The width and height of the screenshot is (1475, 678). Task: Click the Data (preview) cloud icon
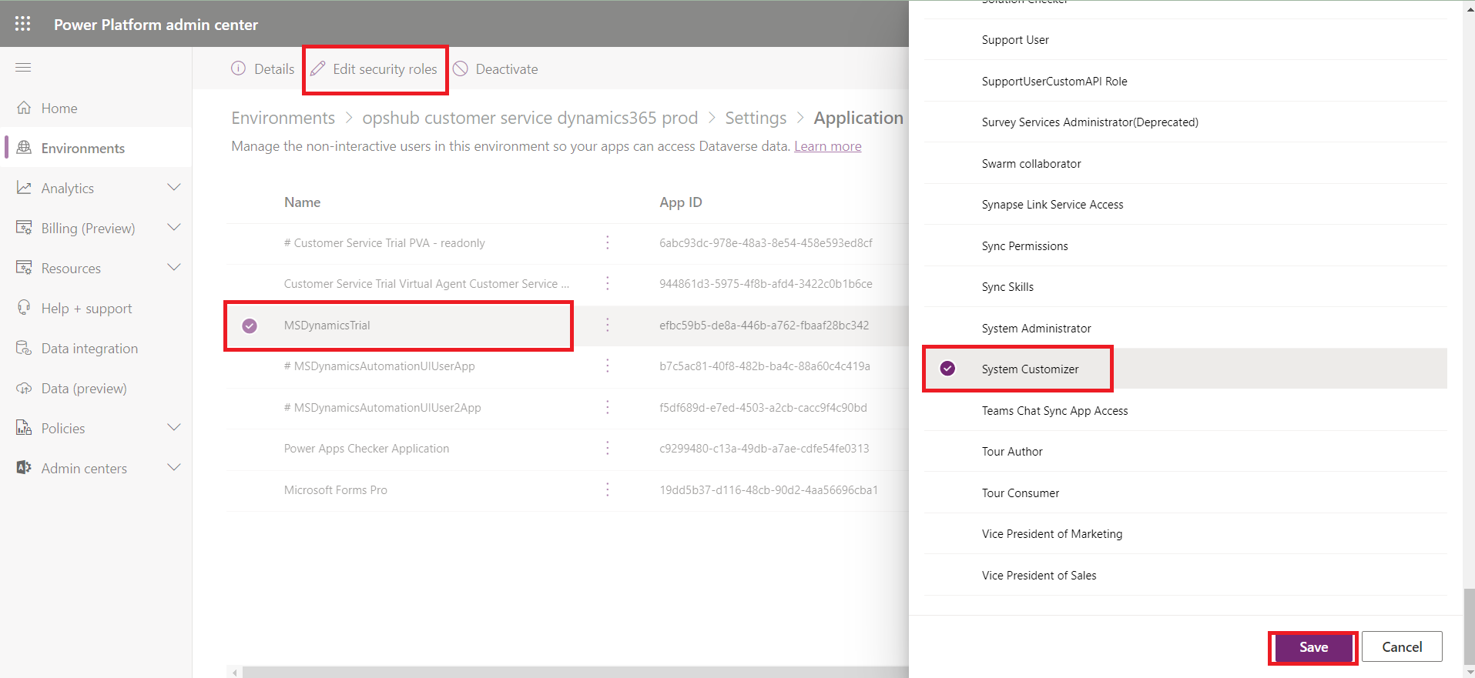pos(24,388)
